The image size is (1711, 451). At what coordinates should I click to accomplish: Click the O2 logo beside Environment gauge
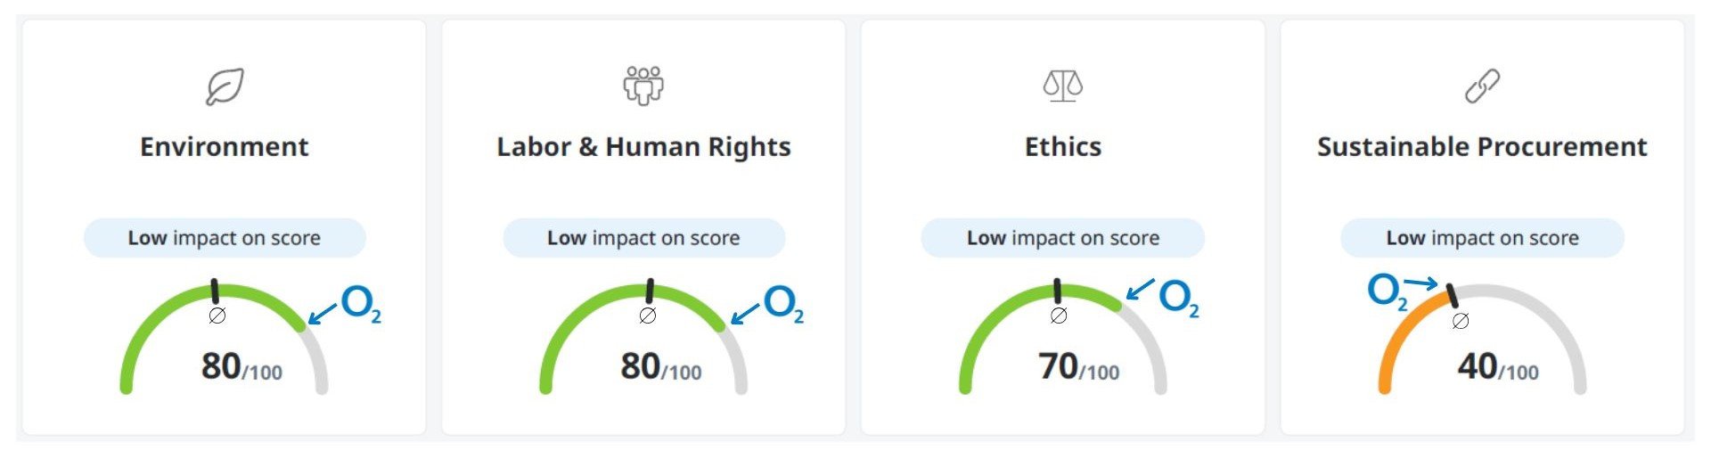click(361, 305)
